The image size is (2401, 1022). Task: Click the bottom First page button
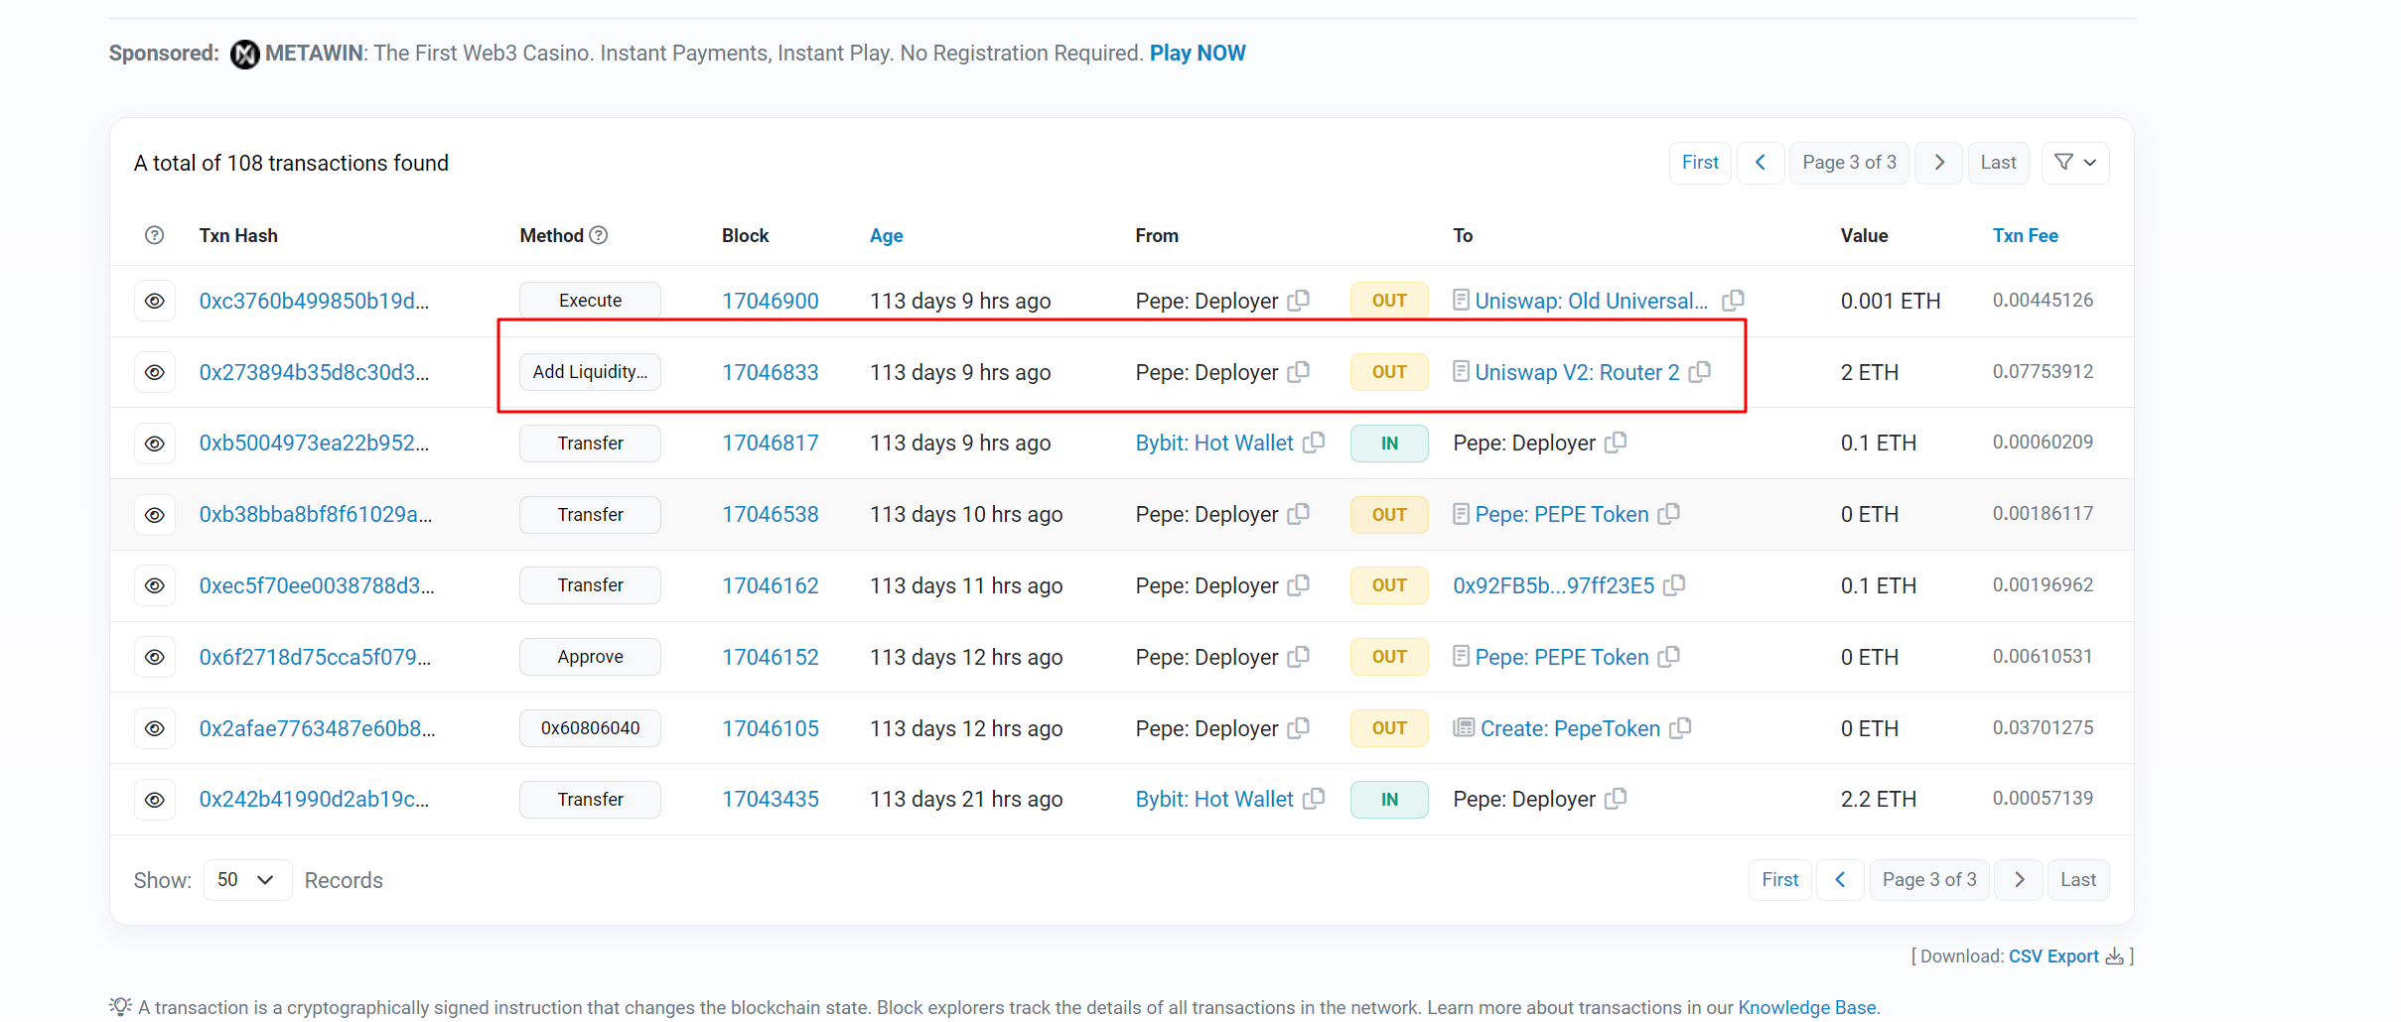[x=1780, y=880]
